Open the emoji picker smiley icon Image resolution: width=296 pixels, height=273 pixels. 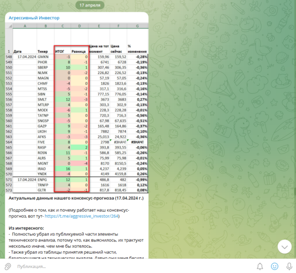pyautogui.click(x=274, y=267)
